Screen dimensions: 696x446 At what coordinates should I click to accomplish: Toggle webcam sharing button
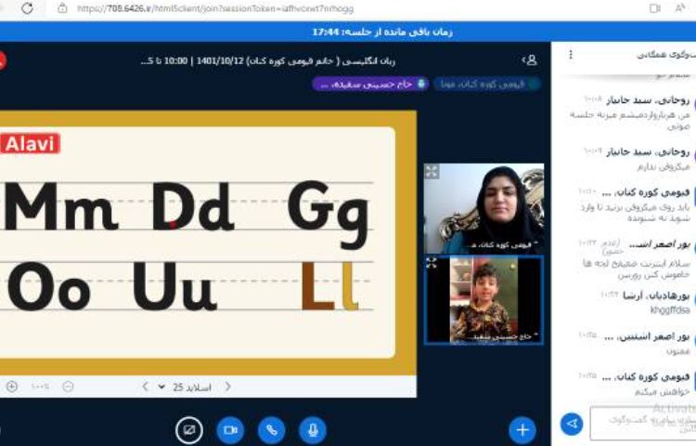pos(230,430)
